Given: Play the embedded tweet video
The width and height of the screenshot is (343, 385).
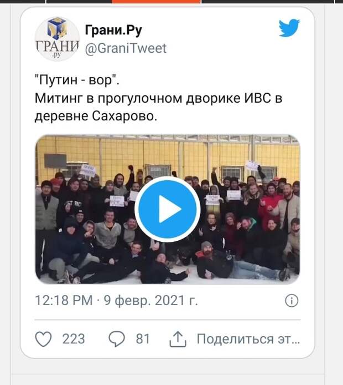Looking at the screenshot, I should coord(168,209).
